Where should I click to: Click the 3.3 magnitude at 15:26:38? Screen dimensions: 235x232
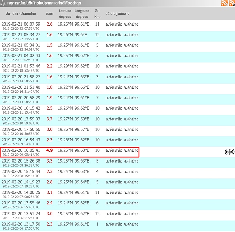click(49, 161)
